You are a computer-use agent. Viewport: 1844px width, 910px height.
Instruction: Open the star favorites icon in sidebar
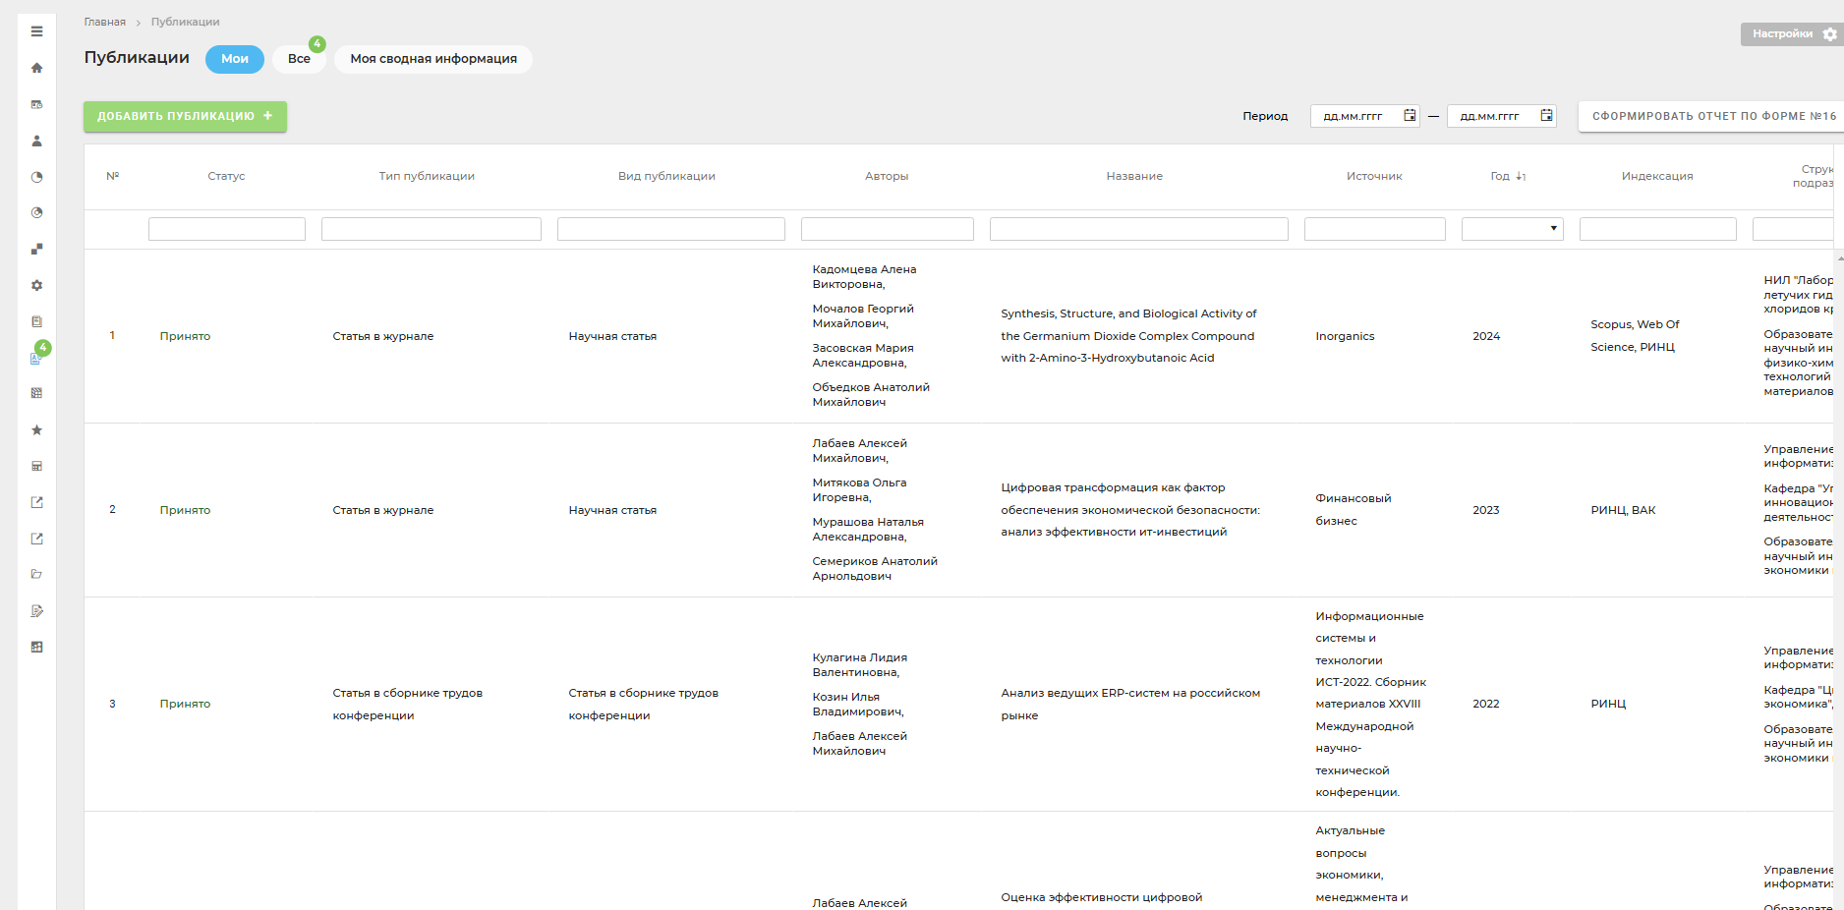(36, 429)
